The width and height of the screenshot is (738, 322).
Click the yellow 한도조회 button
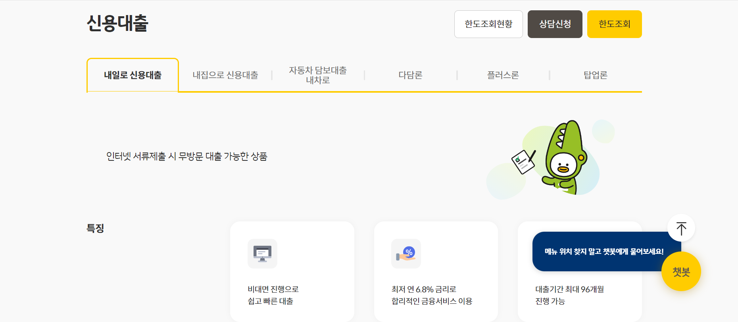coord(615,24)
